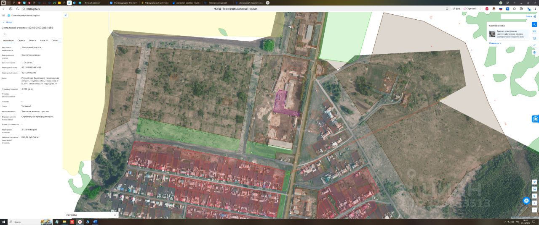Open the red adblock extension
The width and height of the screenshot is (539, 225).
(487, 8)
